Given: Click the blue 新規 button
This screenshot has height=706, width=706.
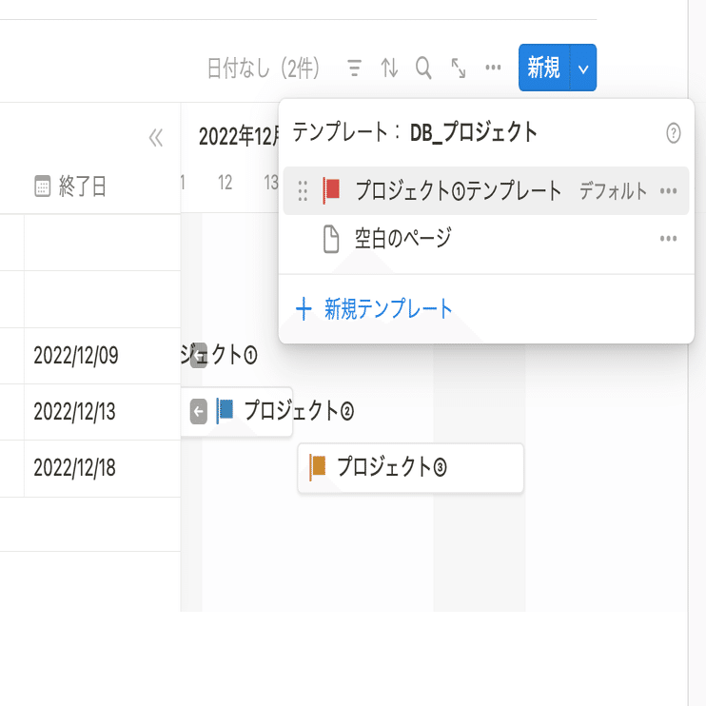Looking at the screenshot, I should tap(544, 68).
